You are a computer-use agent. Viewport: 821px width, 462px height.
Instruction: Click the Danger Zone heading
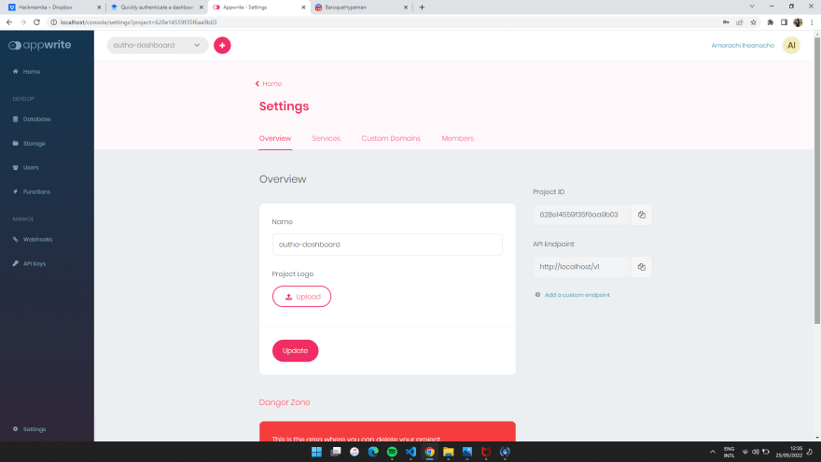(285, 402)
